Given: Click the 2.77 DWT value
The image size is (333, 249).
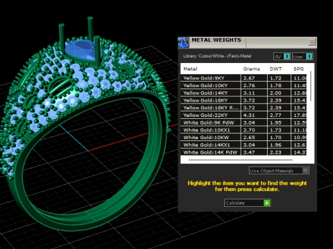Looking at the screenshot, I should coord(275,115).
